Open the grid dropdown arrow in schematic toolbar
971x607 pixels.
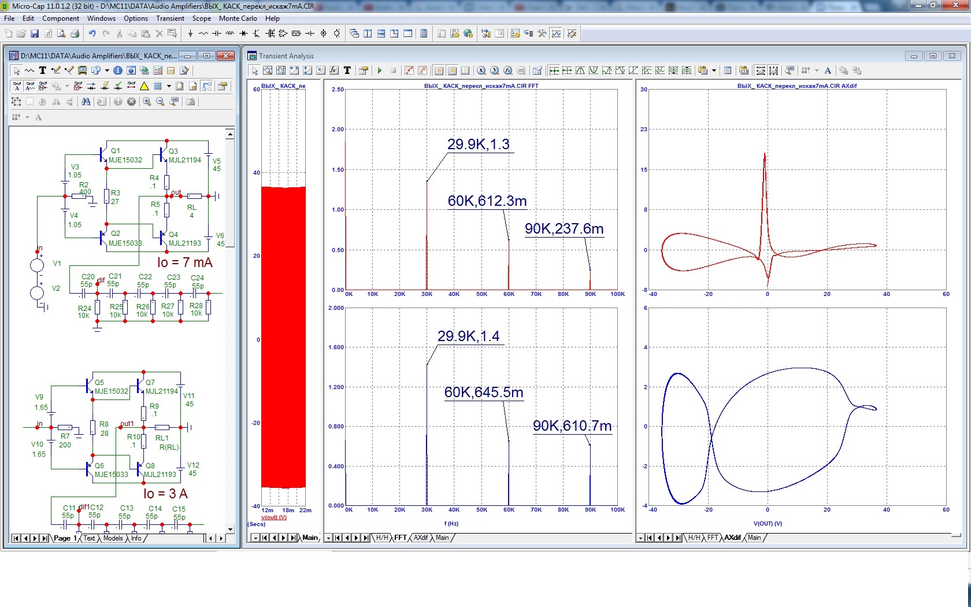(169, 86)
